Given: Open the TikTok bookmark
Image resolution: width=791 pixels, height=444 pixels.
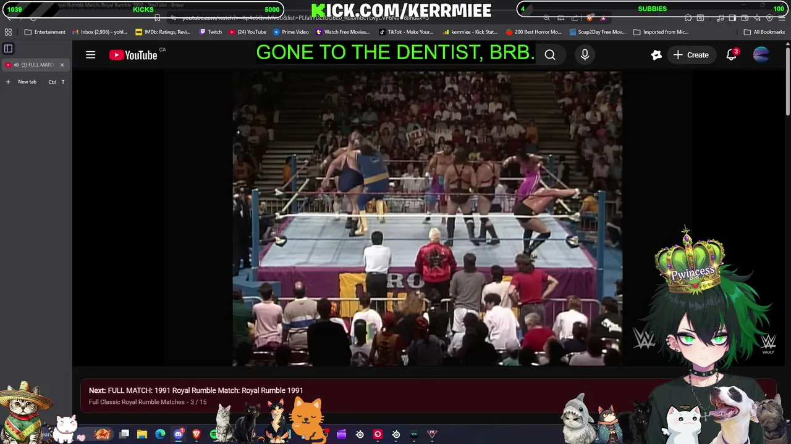Looking at the screenshot, I should (406, 32).
